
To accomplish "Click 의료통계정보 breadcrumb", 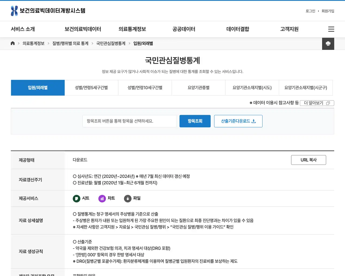I will click(x=33, y=43).
